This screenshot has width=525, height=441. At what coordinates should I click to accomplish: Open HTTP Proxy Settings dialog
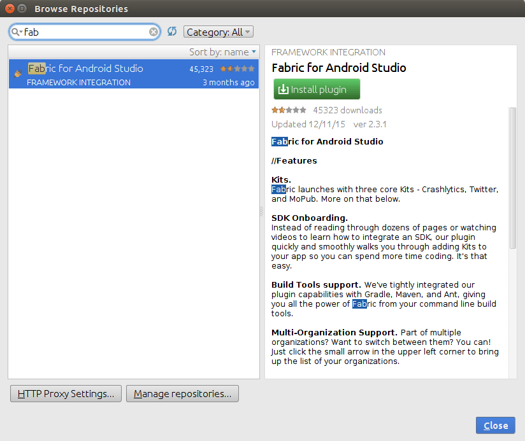pos(66,393)
